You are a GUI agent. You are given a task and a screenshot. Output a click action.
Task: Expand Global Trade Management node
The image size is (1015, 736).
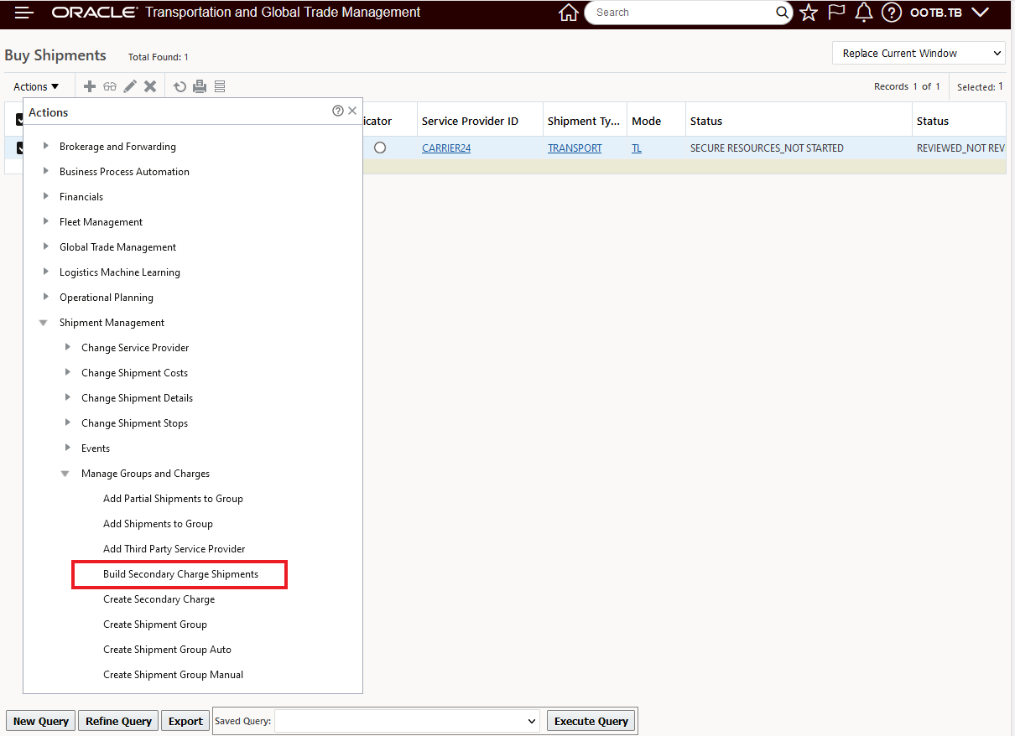pos(46,246)
